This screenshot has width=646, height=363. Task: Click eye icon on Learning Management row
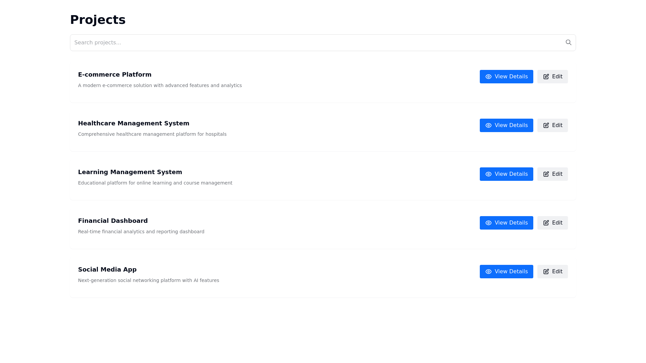489,174
